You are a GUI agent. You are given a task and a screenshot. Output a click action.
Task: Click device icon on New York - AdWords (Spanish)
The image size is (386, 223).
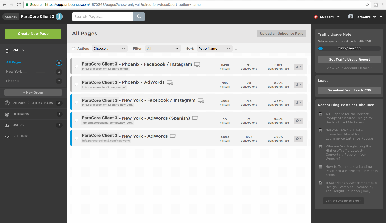(x=195, y=118)
